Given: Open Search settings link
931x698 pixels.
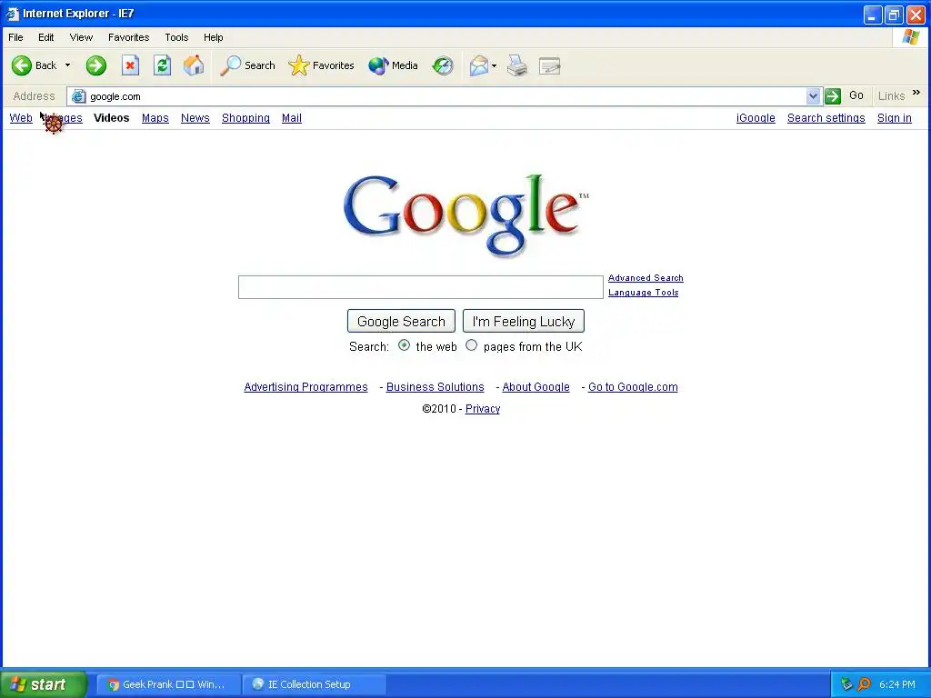Looking at the screenshot, I should [826, 118].
